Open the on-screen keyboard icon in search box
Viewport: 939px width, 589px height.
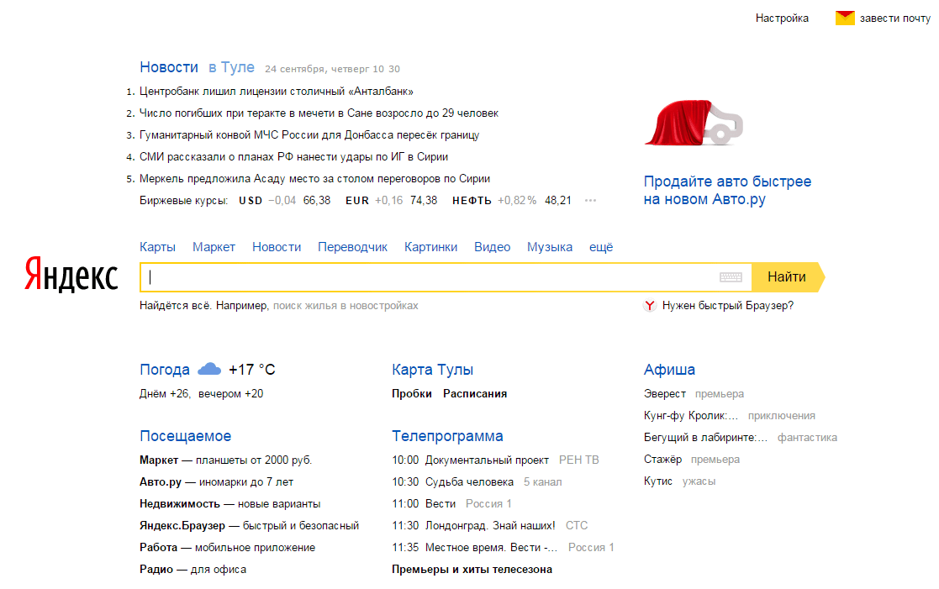[731, 277]
